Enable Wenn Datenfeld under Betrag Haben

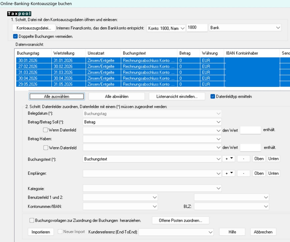point(46,148)
